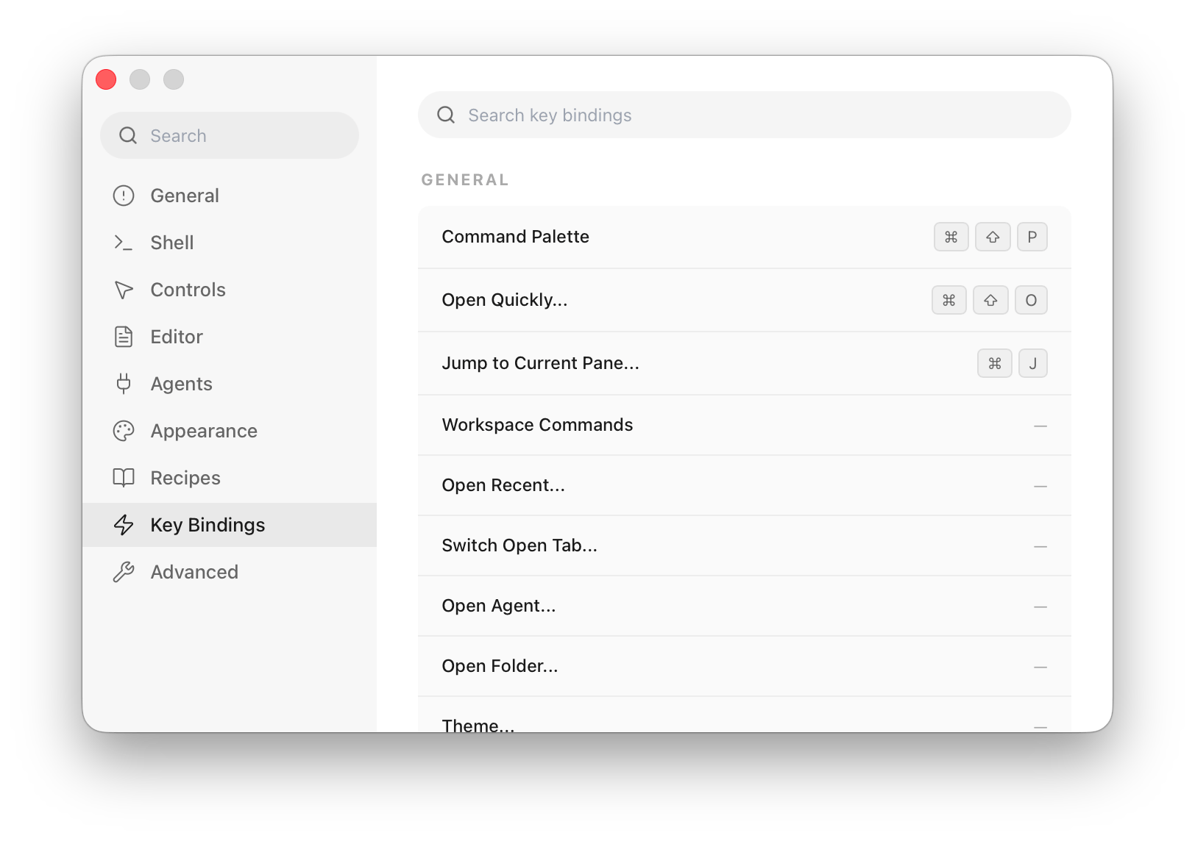Click the Advanced wrench icon
1195x841 pixels.
point(124,572)
